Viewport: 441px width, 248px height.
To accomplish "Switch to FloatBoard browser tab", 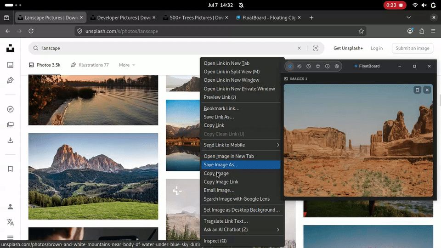I will [268, 18].
